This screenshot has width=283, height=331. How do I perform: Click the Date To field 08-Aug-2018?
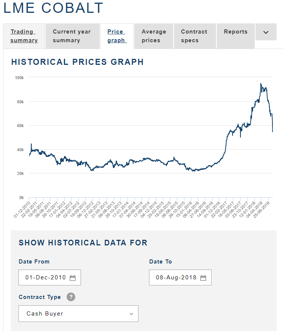tap(180, 277)
